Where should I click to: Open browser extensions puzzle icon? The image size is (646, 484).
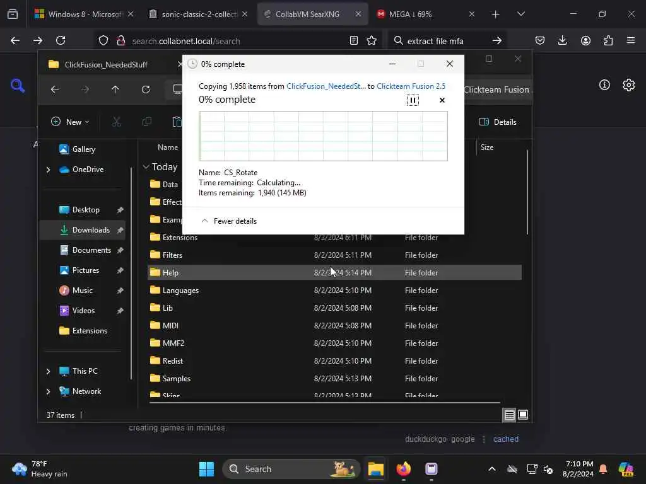pyautogui.click(x=608, y=40)
